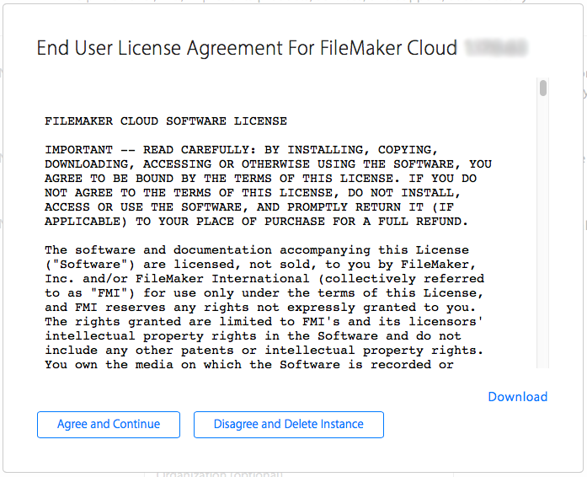
Task: Select the FILEMAKER CLOUD SOFTWARE LICENSE heading
Action: 166,121
